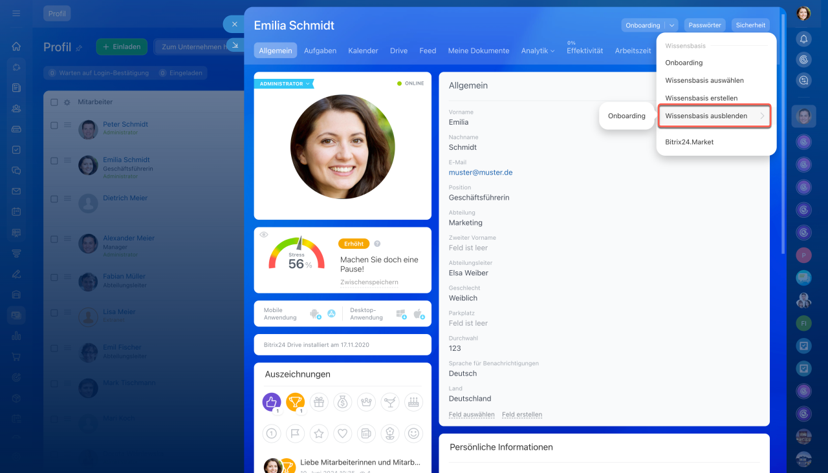Open the chat bubbles icon in left sidebar
Screen dimensions: 828x473
tap(16, 171)
